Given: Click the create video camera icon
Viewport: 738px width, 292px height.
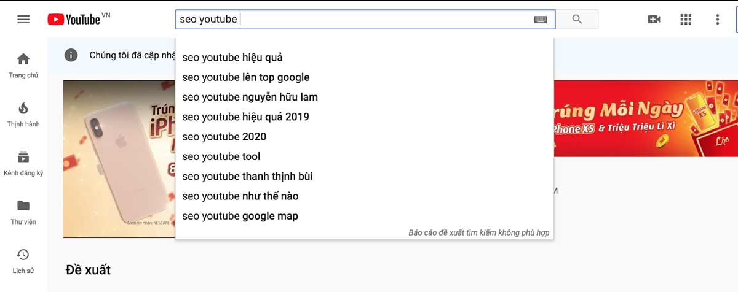Looking at the screenshot, I should click(x=654, y=20).
